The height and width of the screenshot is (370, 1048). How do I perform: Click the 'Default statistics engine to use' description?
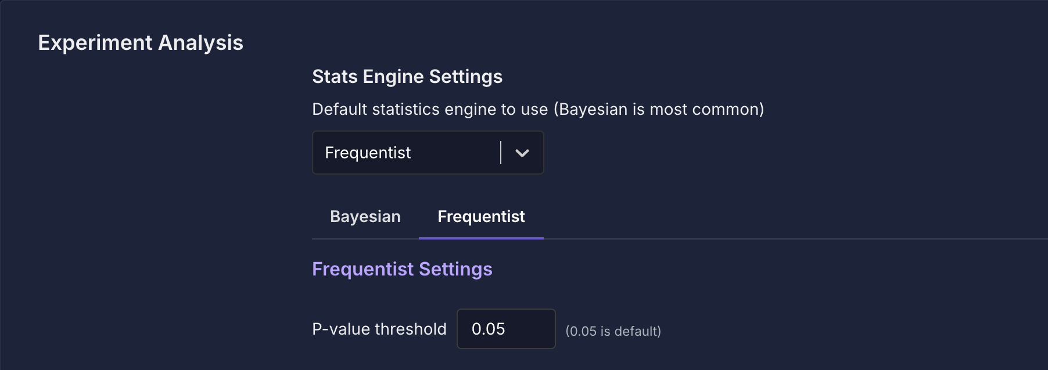pyautogui.click(x=430, y=109)
